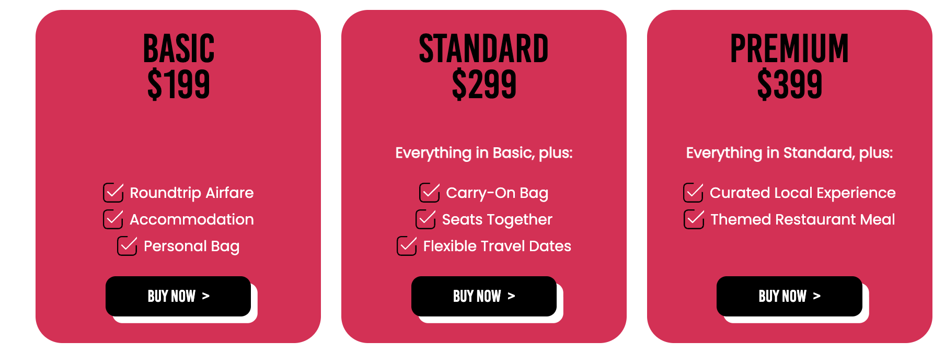This screenshot has height=353, width=945.
Task: Click the checkmark icon next to Themed Restaurant Meal
Action: (x=694, y=219)
